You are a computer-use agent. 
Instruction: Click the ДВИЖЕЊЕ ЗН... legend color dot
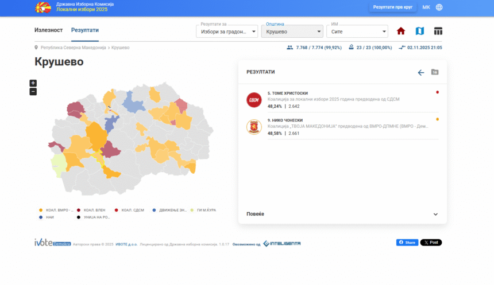[153, 210]
